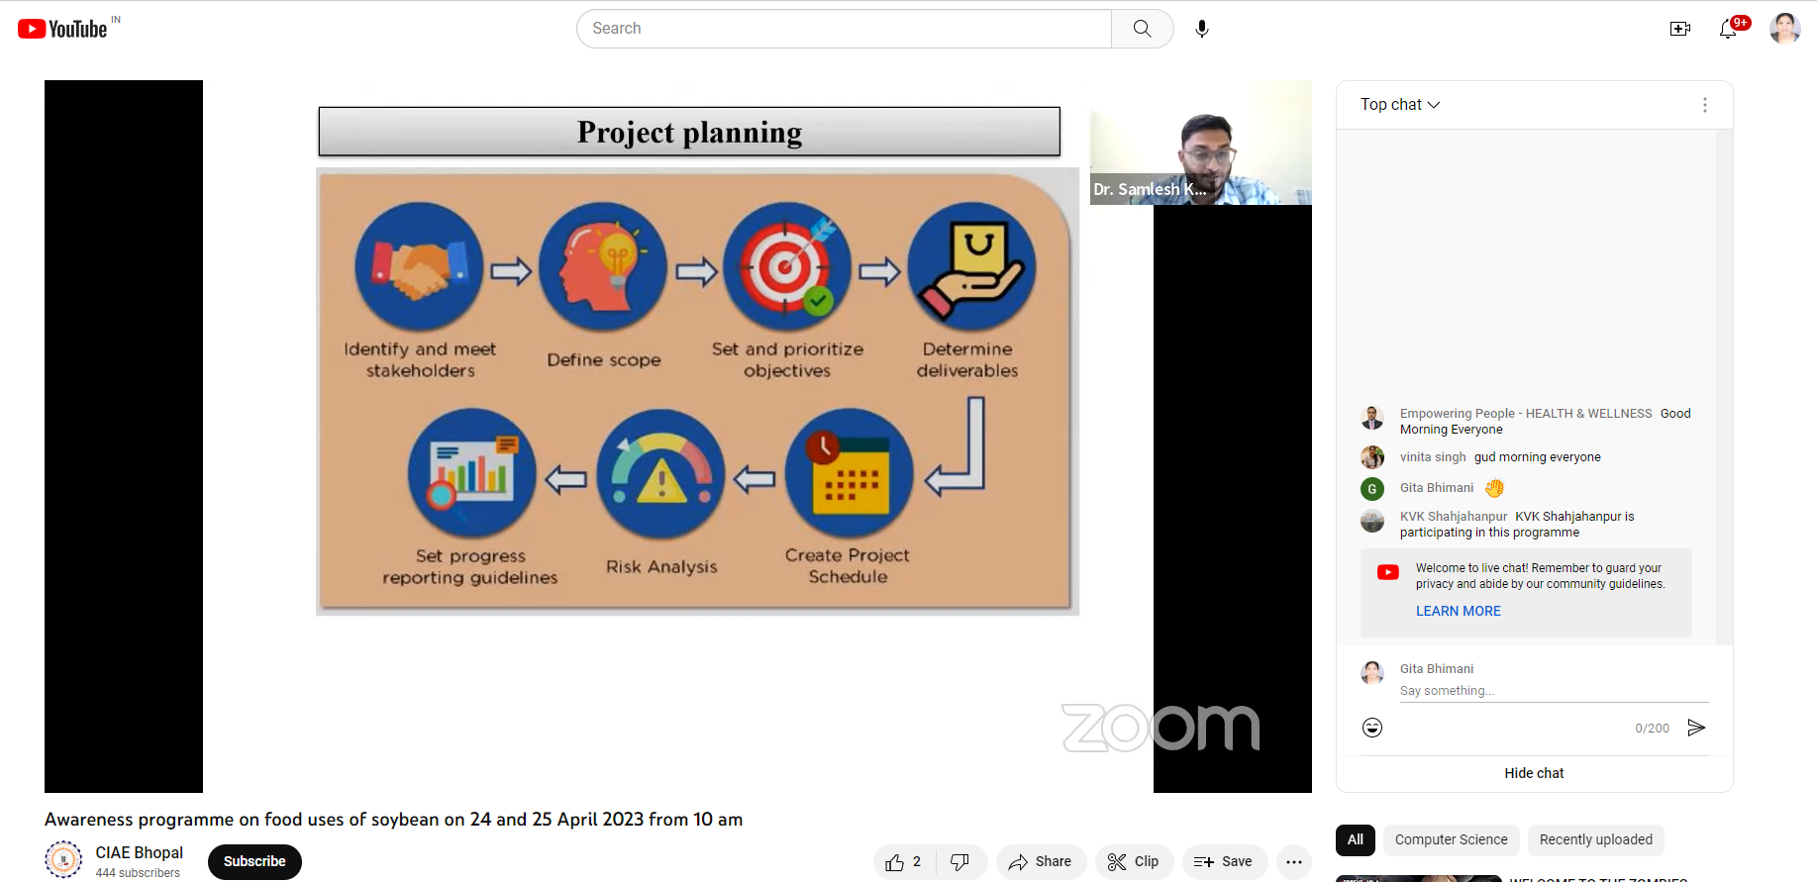The height and width of the screenshot is (882, 1817).
Task: Select the Recently uploaded filter chip
Action: (x=1595, y=839)
